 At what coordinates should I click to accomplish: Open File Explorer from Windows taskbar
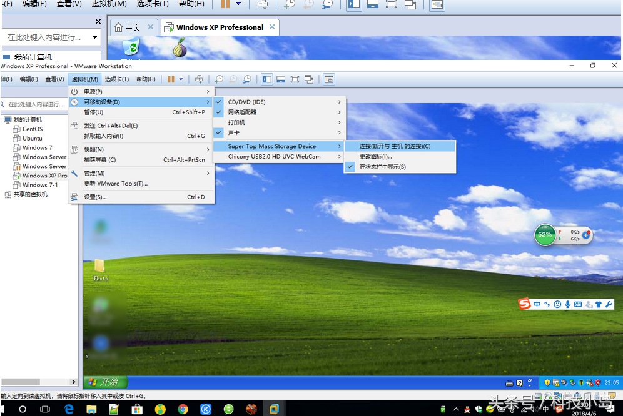pyautogui.click(x=91, y=409)
